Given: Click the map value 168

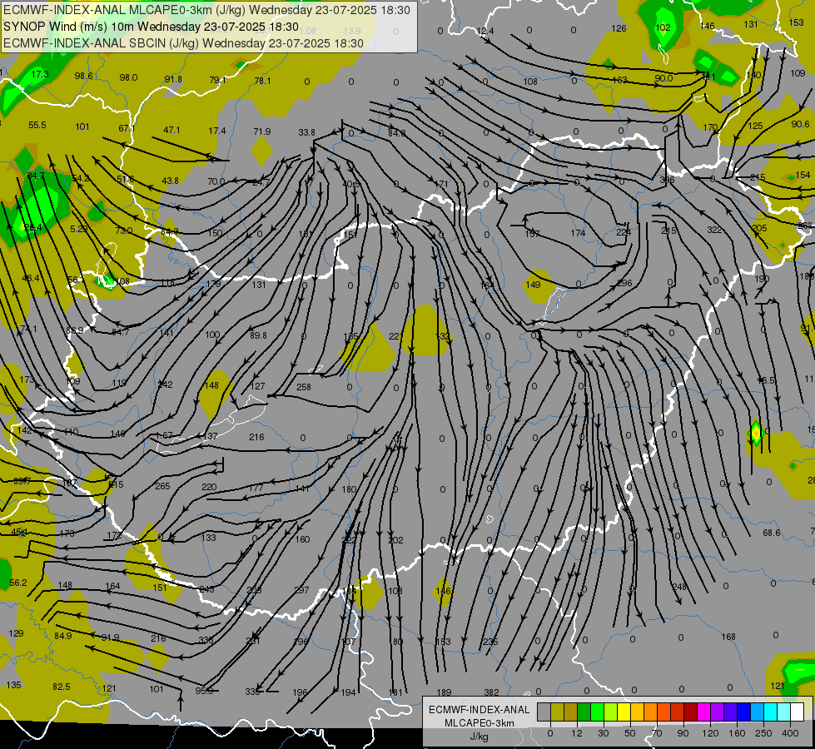Looking at the screenshot, I should coord(728,637).
